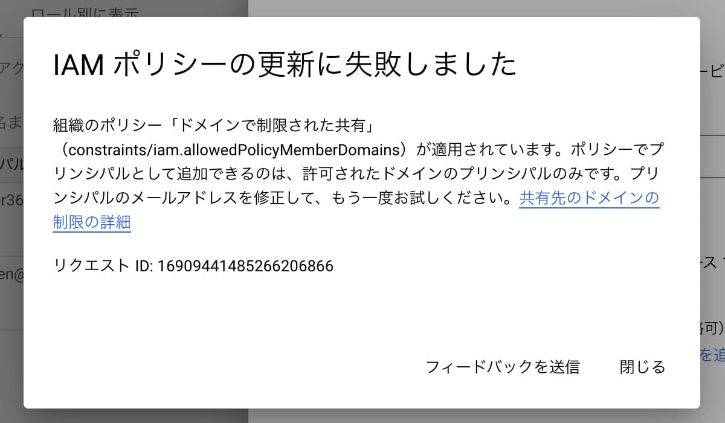Image resolution: width=725 pixels, height=423 pixels.
Task: Click the partially visible ース label at right
Action: (x=712, y=262)
